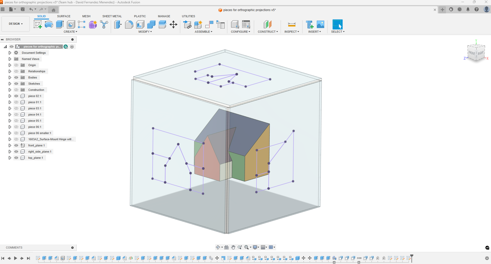Click the Measure tool under Inspect
The image size is (491, 264).
tap(292, 24)
